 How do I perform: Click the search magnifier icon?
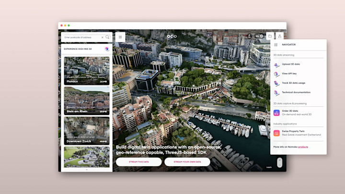click(107, 37)
